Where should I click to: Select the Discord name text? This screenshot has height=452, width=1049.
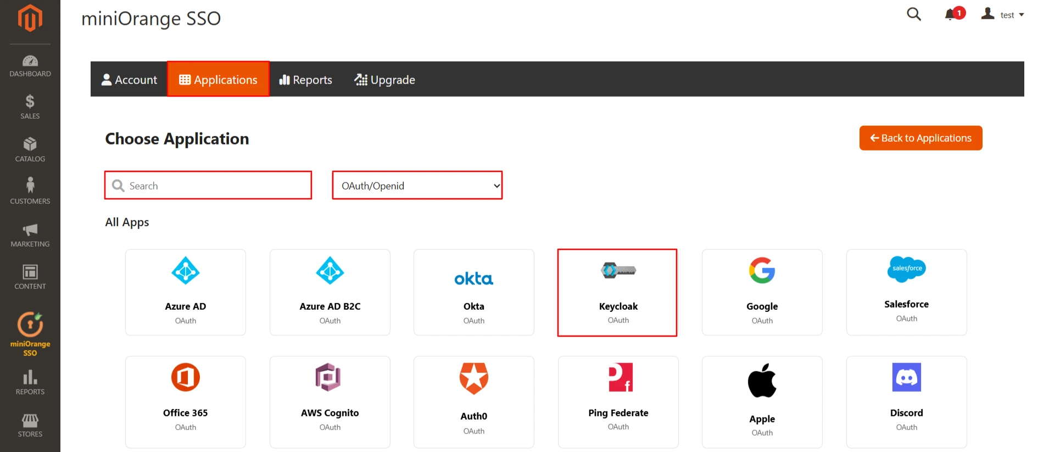point(907,413)
